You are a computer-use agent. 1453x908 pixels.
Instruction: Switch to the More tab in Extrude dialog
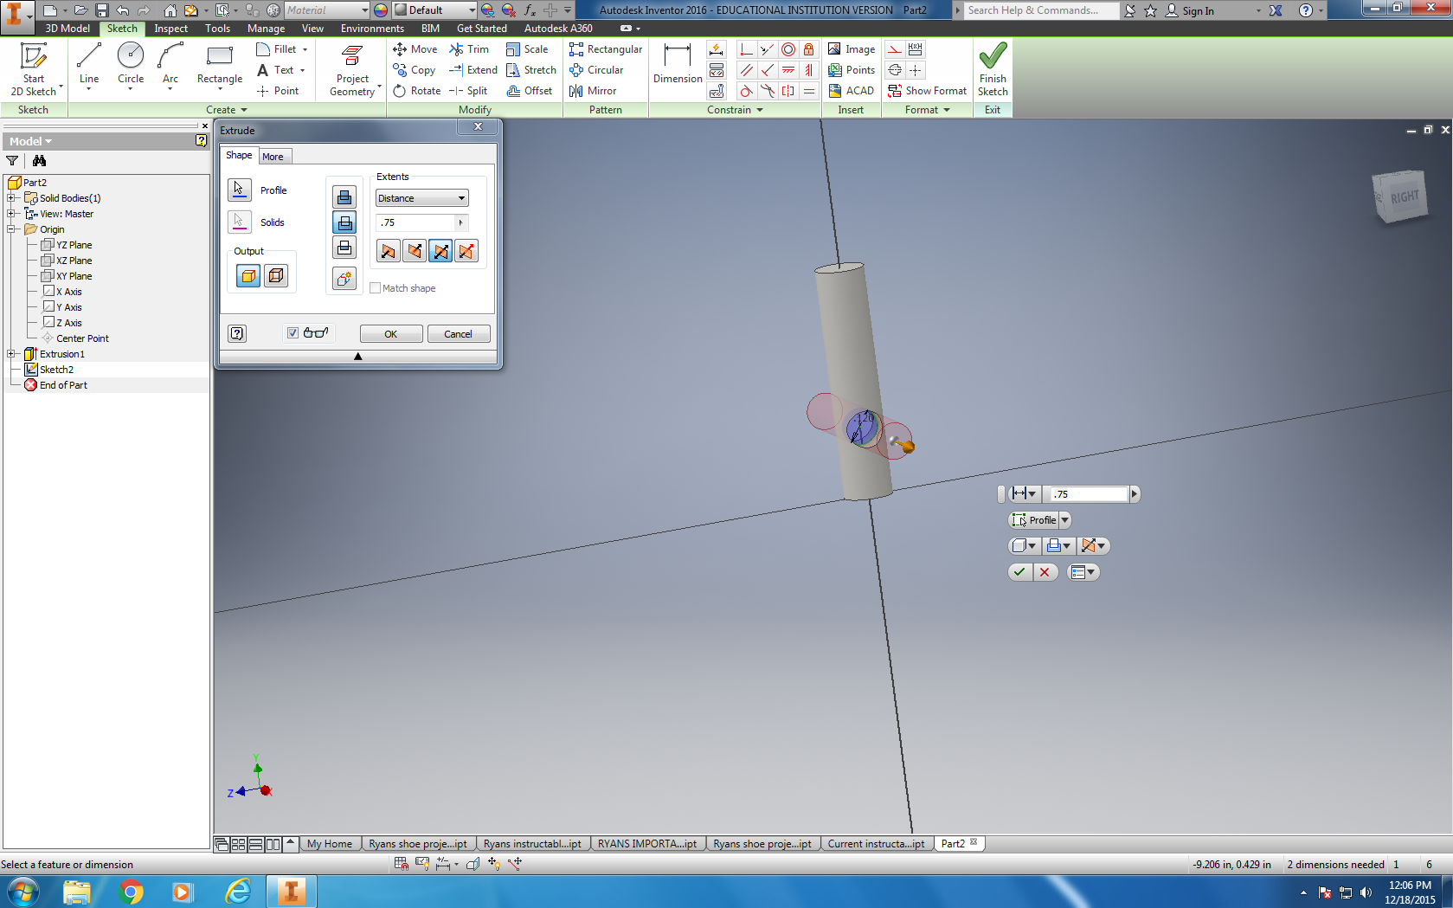(x=273, y=157)
